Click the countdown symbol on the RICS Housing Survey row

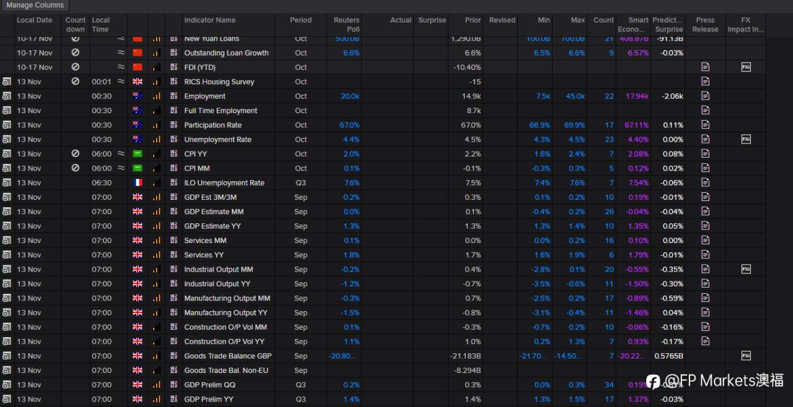pyautogui.click(x=75, y=81)
